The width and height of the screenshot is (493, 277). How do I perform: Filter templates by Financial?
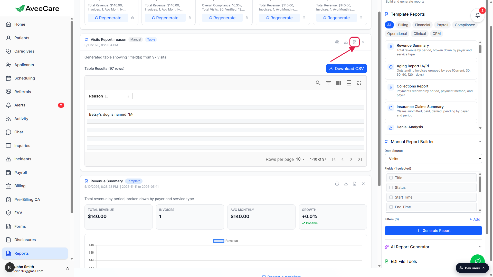tap(422, 25)
